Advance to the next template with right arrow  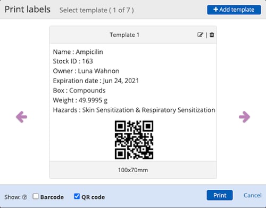click(x=245, y=117)
